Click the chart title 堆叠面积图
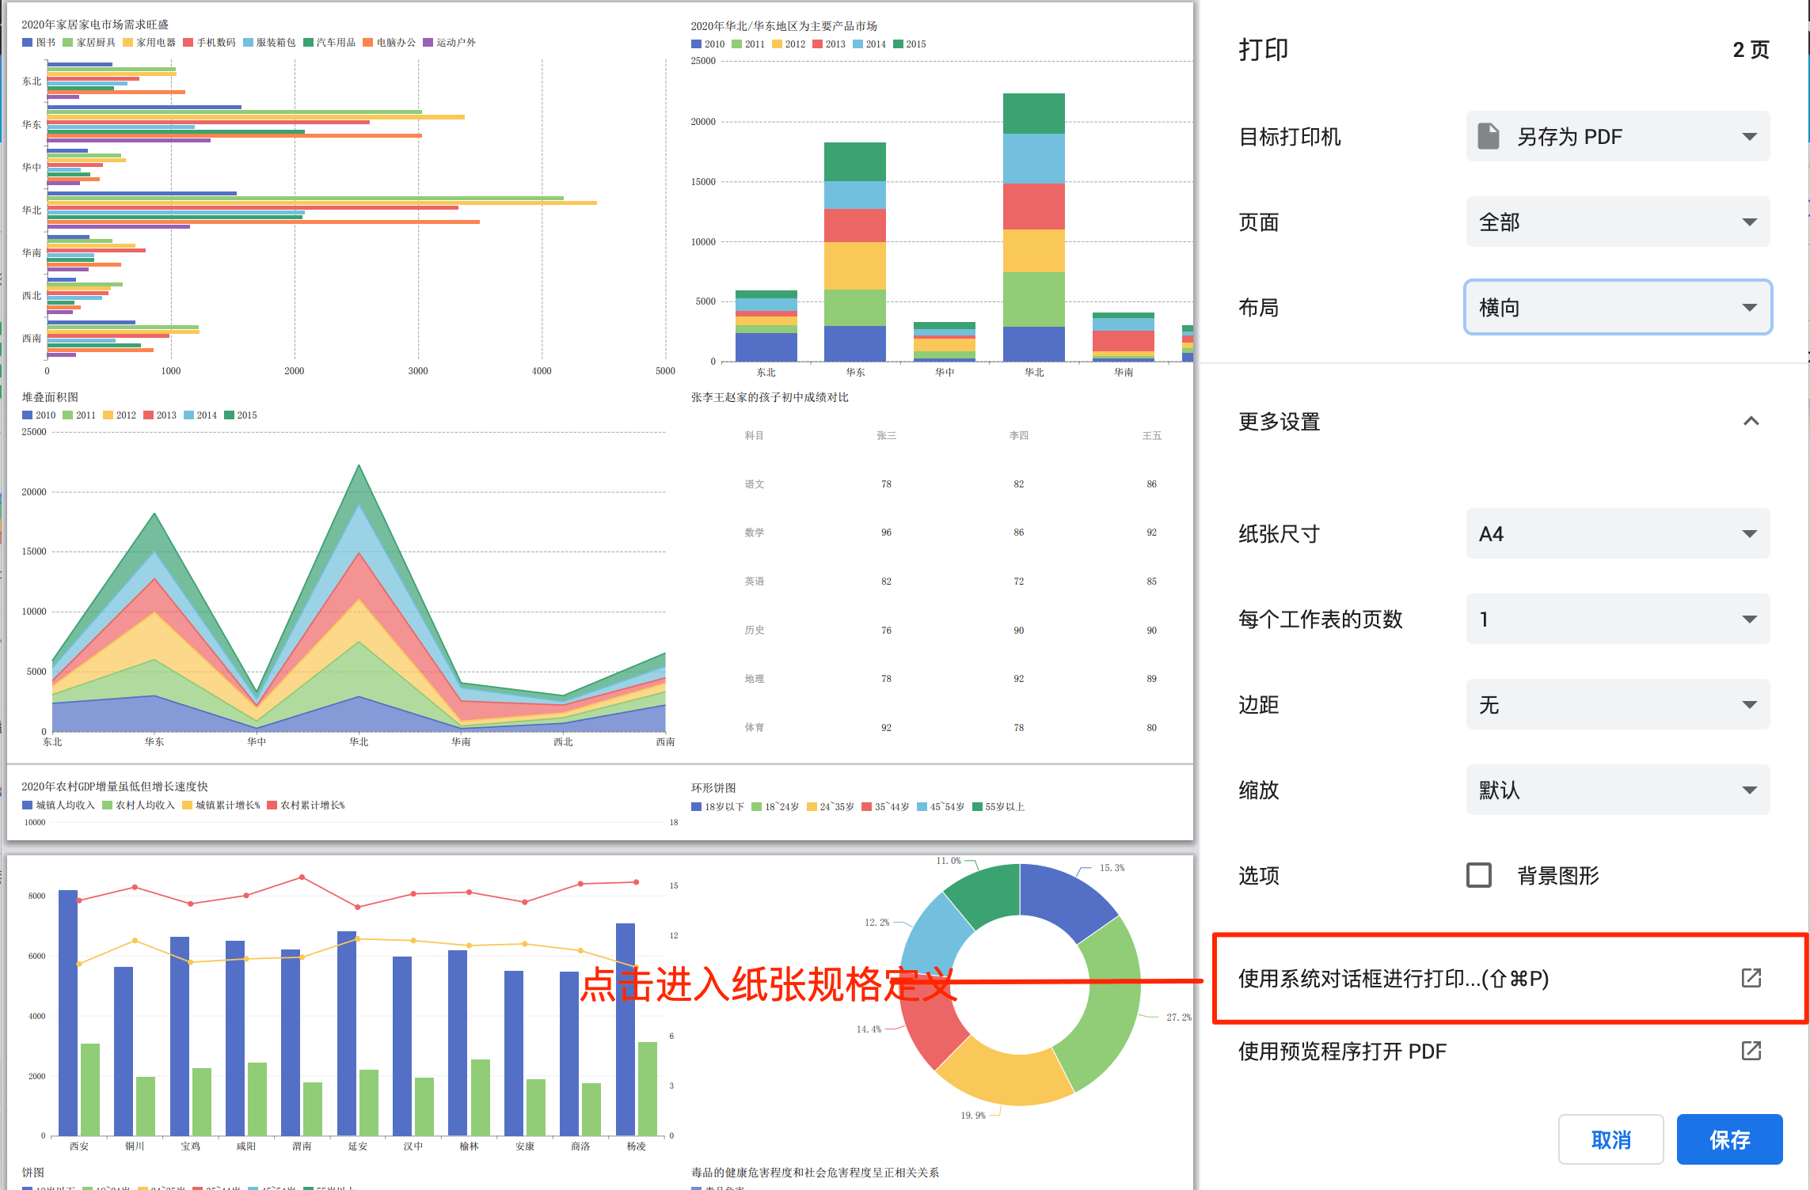Image resolution: width=1810 pixels, height=1190 pixels. (50, 397)
